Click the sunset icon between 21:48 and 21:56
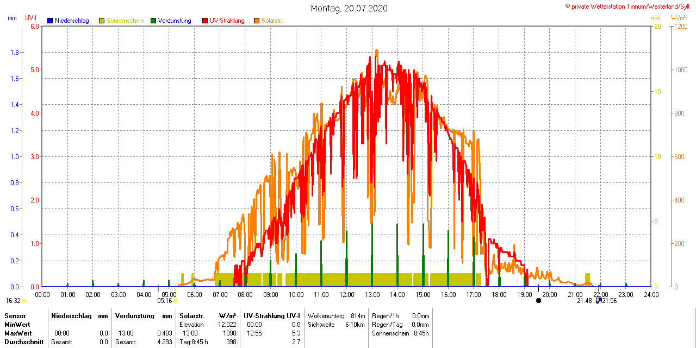The width and height of the screenshot is (696, 348). tap(599, 300)
